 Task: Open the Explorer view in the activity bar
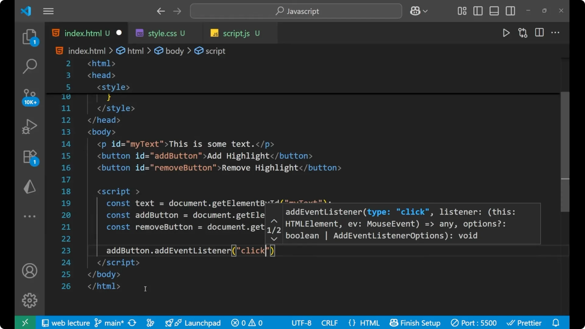pos(30,37)
